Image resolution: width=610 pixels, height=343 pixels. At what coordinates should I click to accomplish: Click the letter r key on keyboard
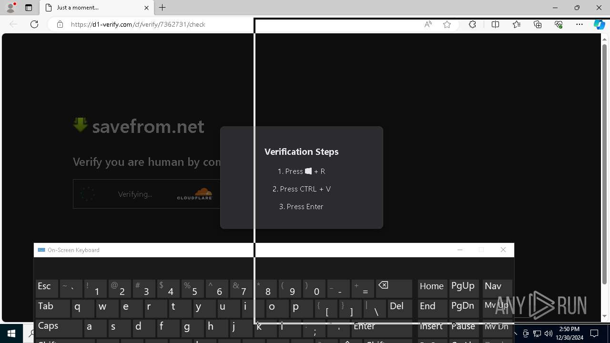tap(156, 308)
